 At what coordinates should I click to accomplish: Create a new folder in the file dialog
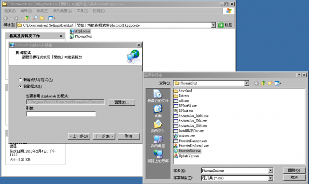pyautogui.click(x=270, y=83)
